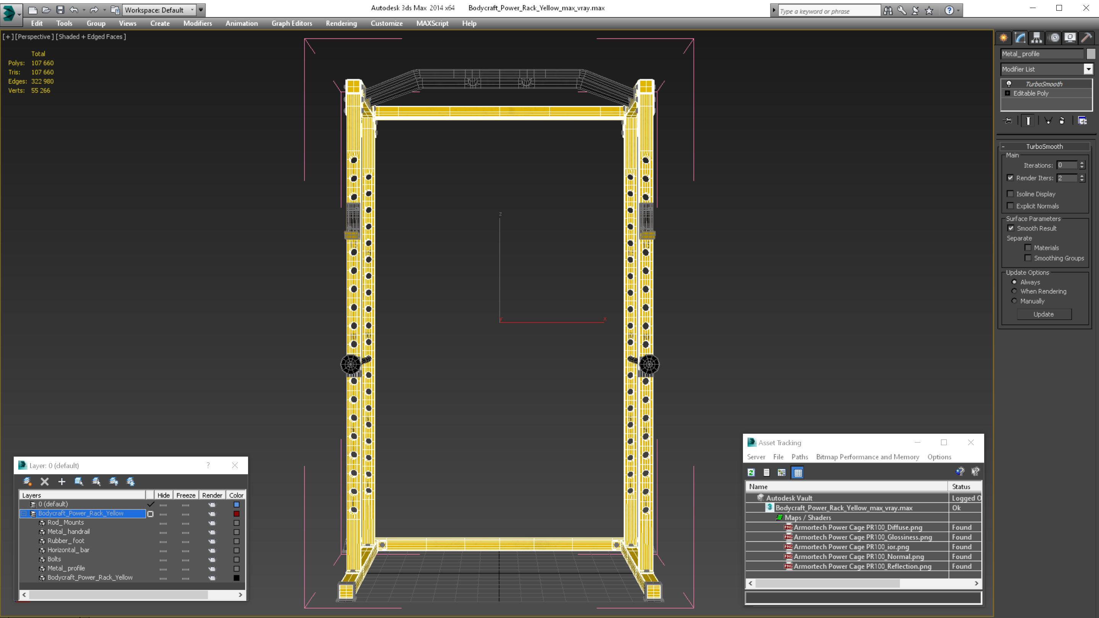
Task: Click blue color swatch of 0 (default) layer
Action: [x=236, y=505]
